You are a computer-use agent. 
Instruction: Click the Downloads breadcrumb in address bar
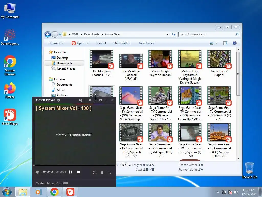point(92,34)
